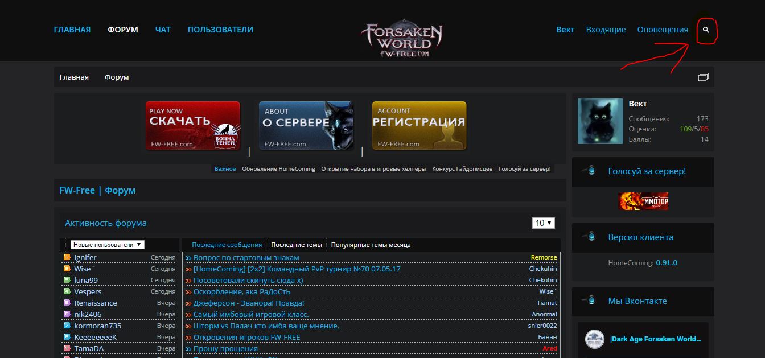The height and width of the screenshot is (358, 765).
Task: Click arrow icon before Джеферсон - Эванора
Action: [188, 303]
